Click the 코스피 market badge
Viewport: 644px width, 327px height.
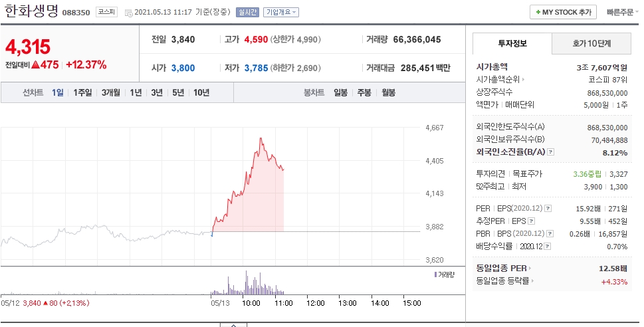(107, 13)
